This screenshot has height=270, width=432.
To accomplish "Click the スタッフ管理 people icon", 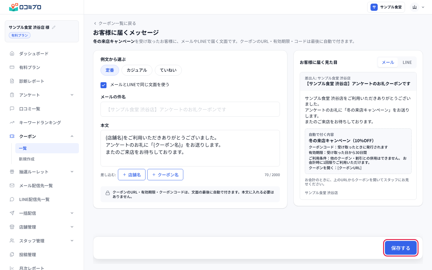I will pyautogui.click(x=12, y=241).
